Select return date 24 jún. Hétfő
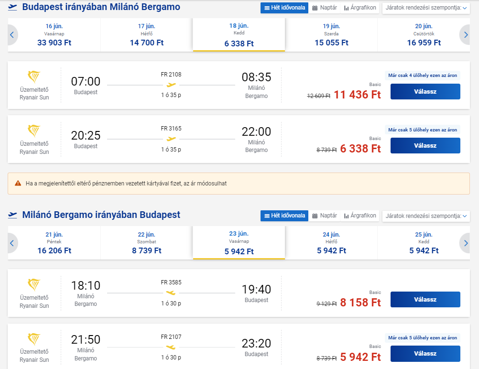This screenshot has width=479, height=369. pos(331,243)
